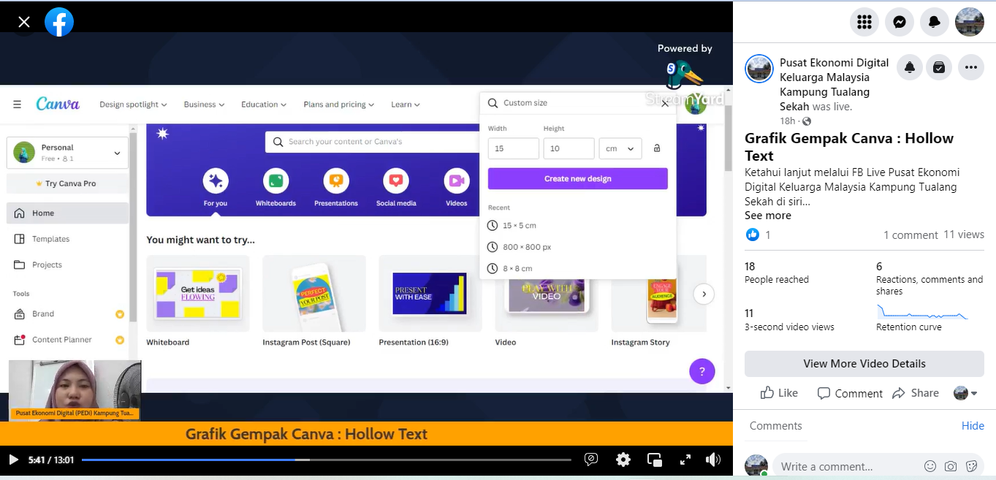
Task: Hide the Comments section
Action: tap(973, 426)
